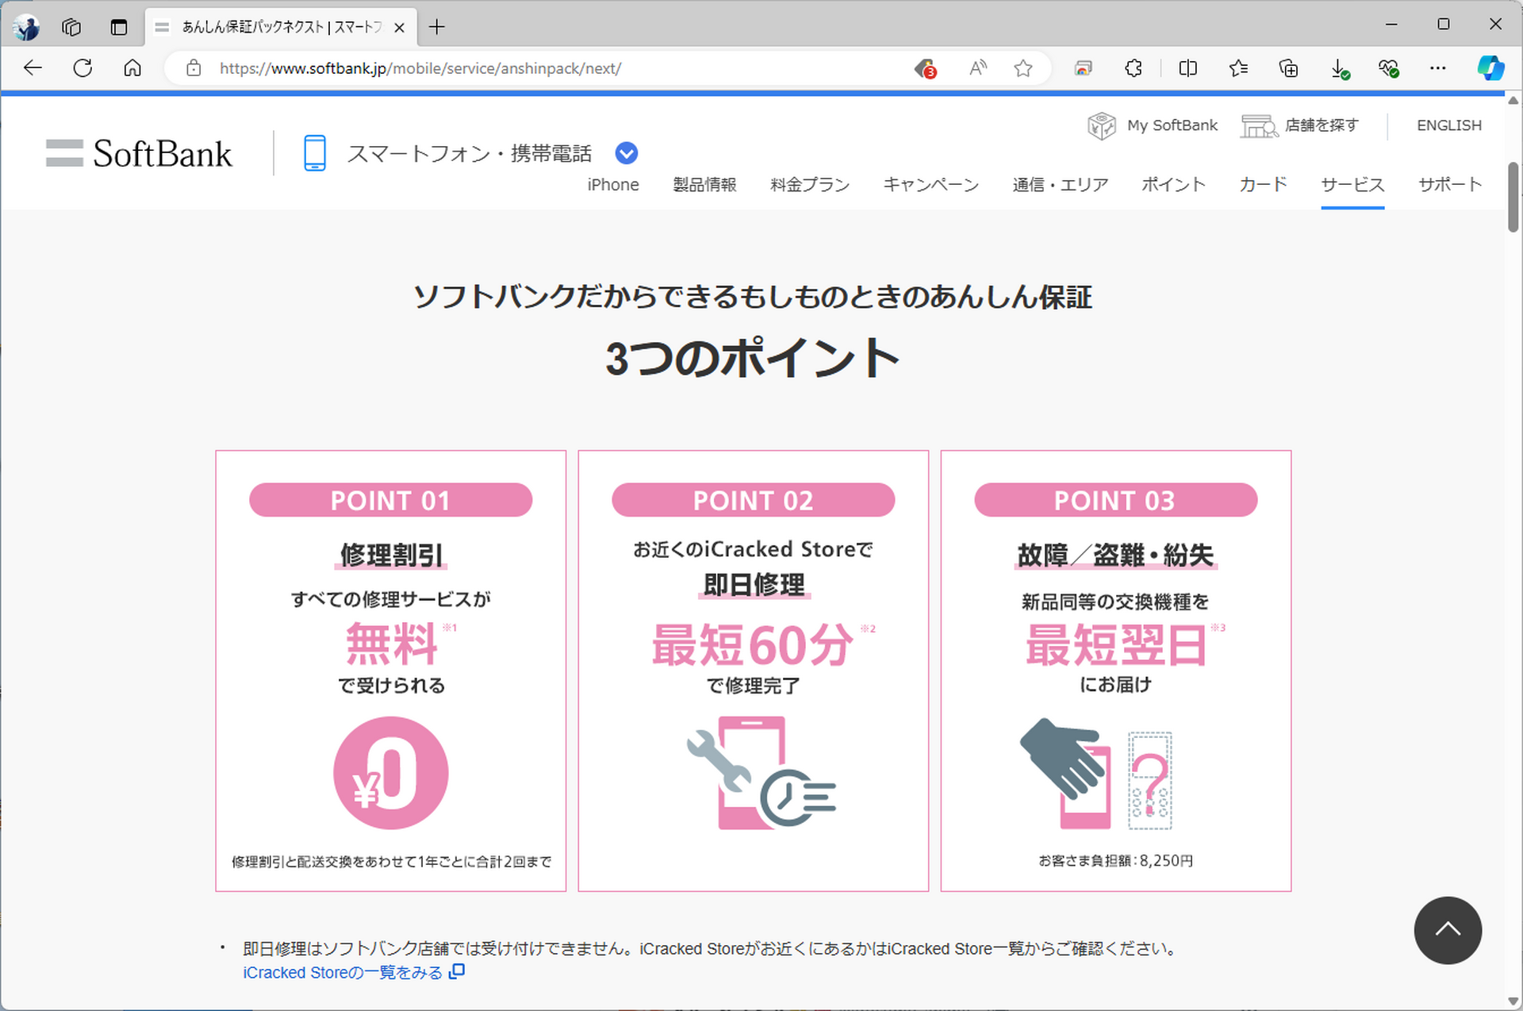Click the 3つのポイント heading
This screenshot has height=1011, width=1523.
coord(752,358)
